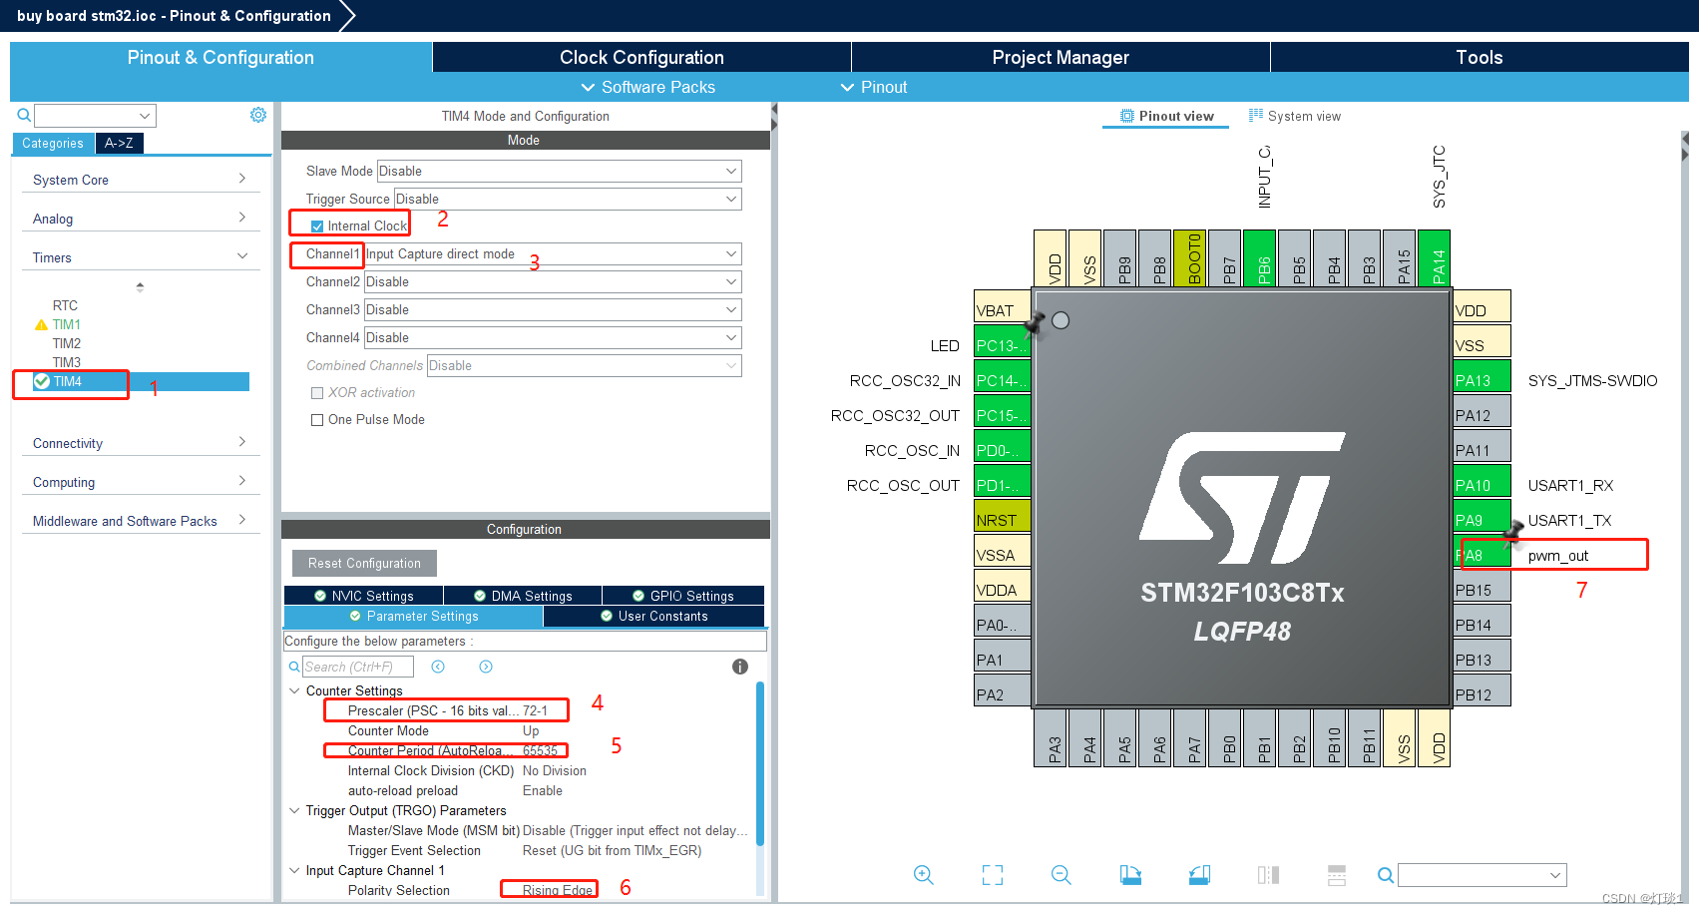Open the peripheral panel settings gear

click(x=258, y=114)
